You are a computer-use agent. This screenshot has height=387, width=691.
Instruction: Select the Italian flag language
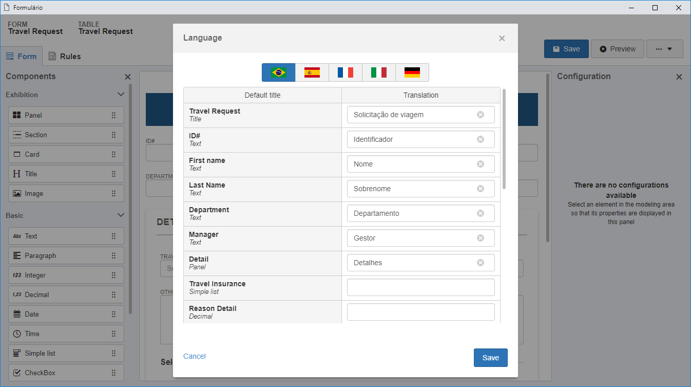pyautogui.click(x=379, y=72)
